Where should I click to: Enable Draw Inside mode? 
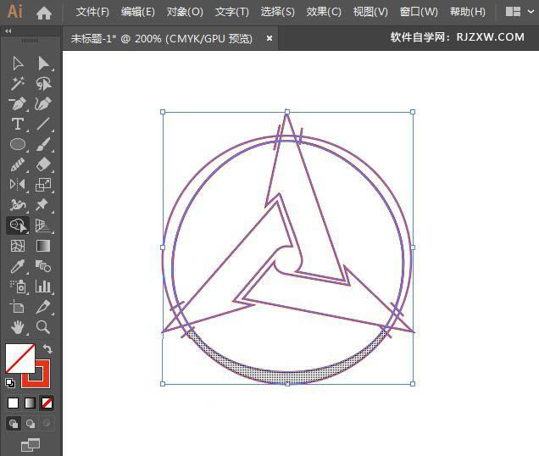coord(47,424)
